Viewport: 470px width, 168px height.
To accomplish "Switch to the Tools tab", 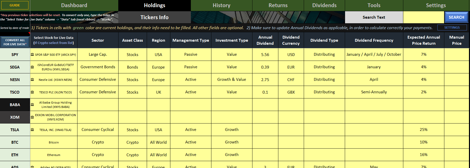I will point(374,5).
